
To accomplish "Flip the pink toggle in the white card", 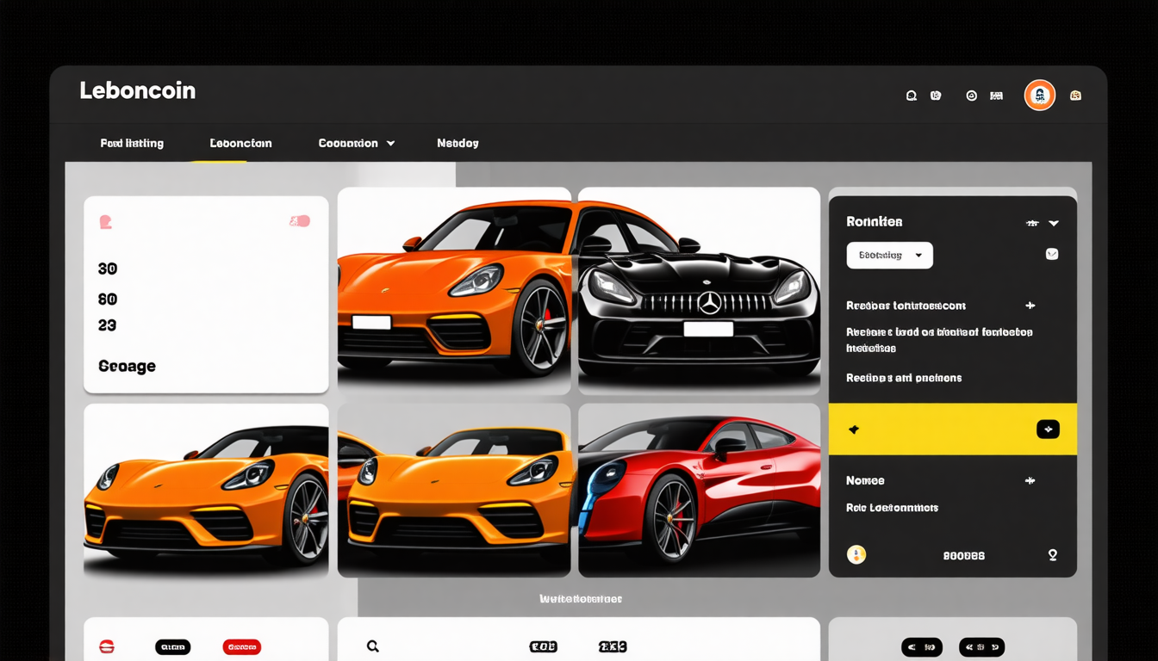I will (300, 221).
